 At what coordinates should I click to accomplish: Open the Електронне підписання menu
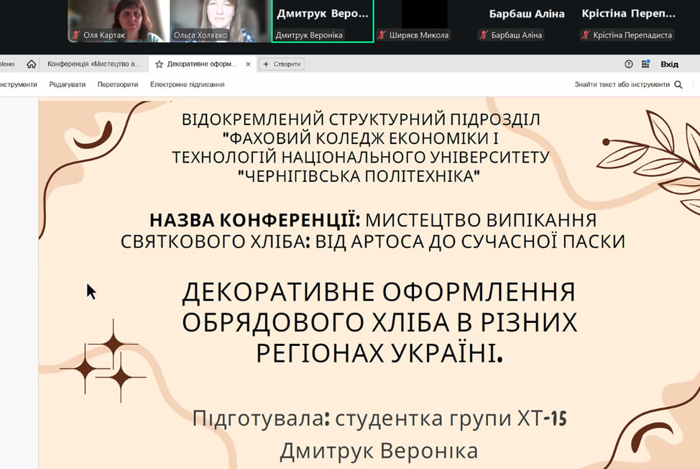point(187,84)
